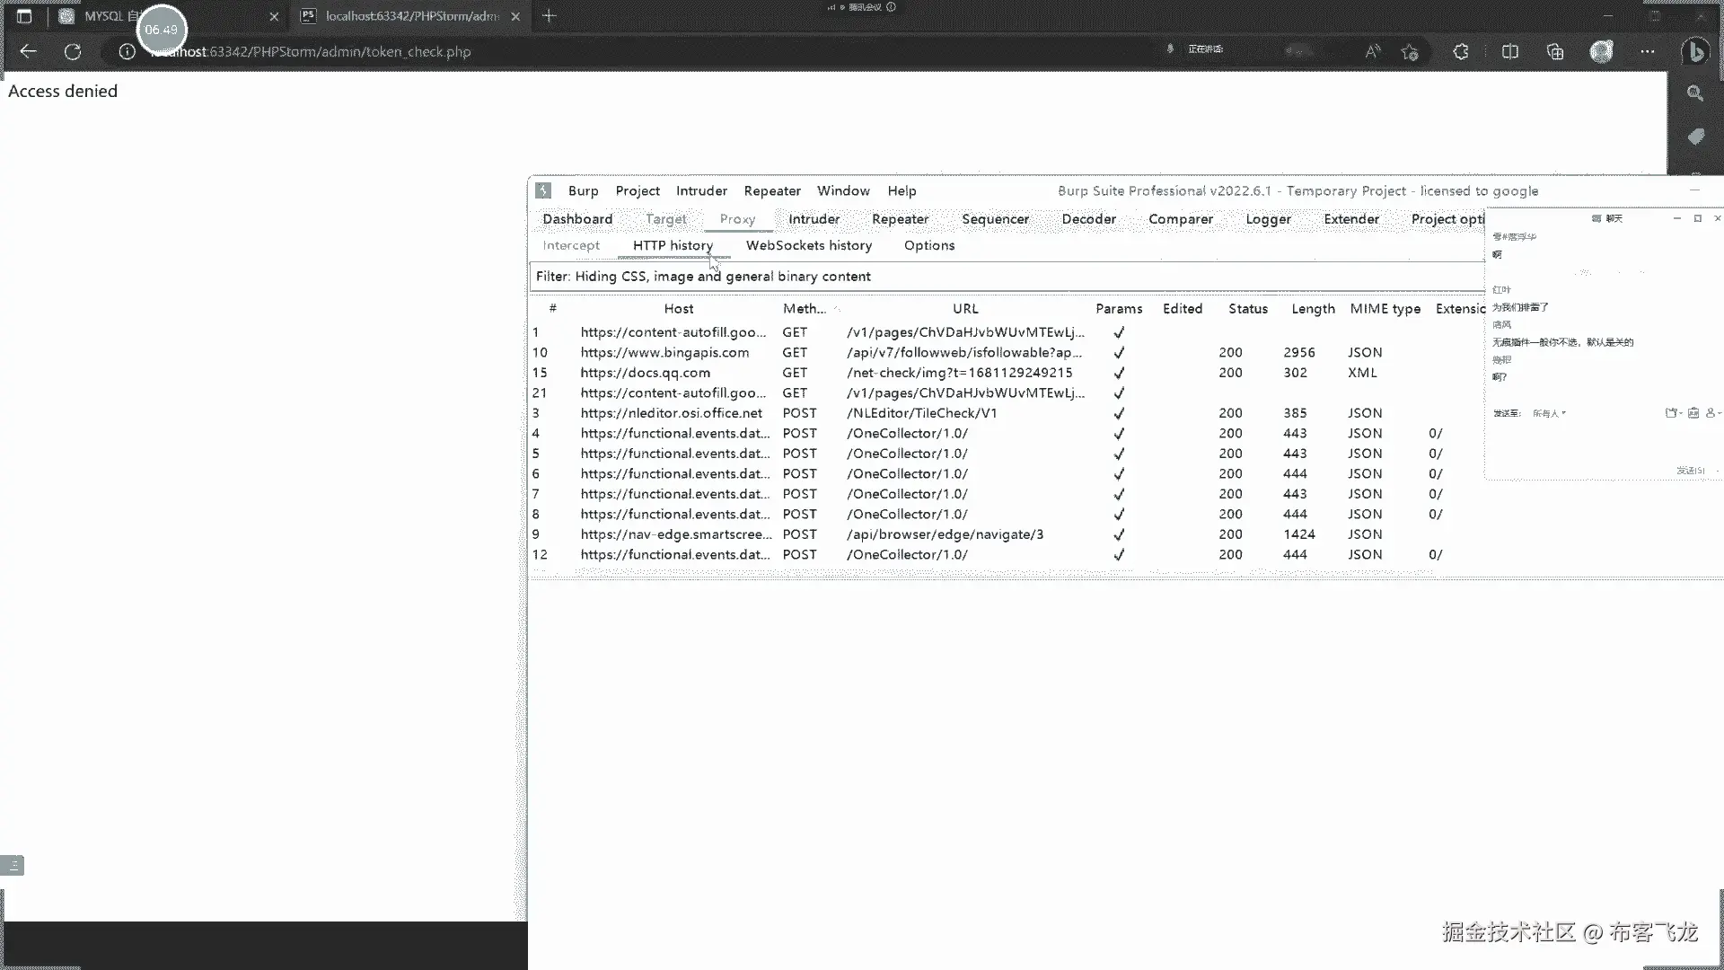Sort by the Status column header
The width and height of the screenshot is (1724, 970).
[1247, 309]
